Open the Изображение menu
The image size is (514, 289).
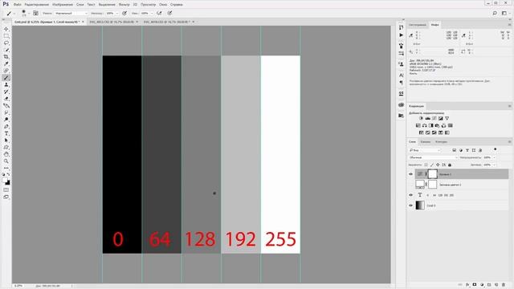(63, 5)
